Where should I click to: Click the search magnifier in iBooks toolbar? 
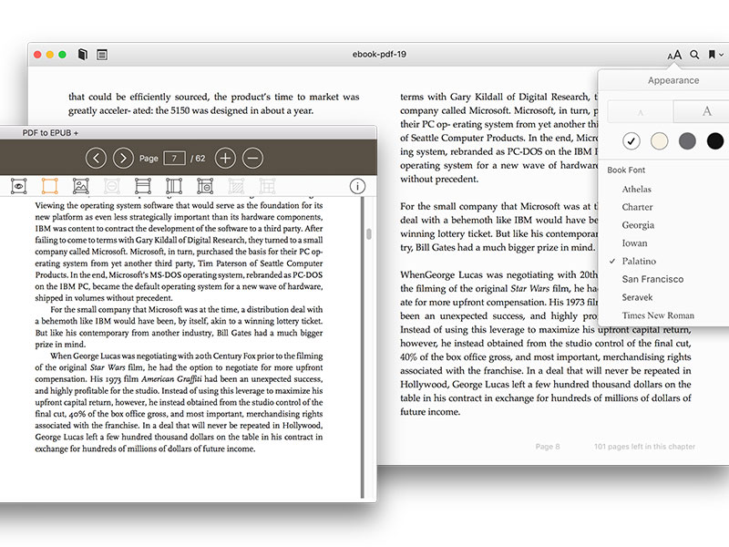[694, 55]
